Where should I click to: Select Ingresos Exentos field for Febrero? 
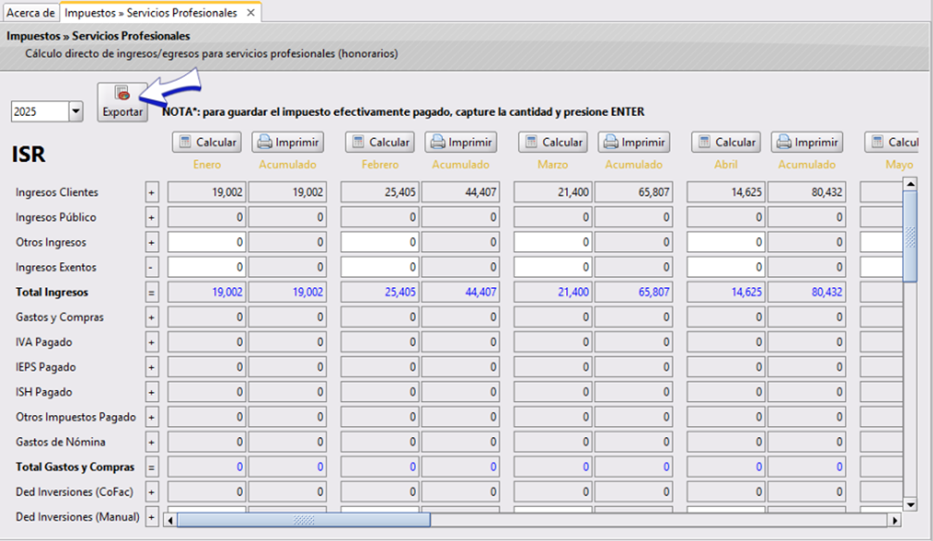click(x=380, y=268)
